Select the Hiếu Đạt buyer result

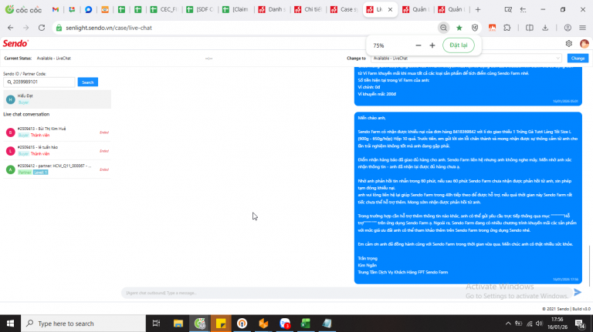(x=57, y=99)
